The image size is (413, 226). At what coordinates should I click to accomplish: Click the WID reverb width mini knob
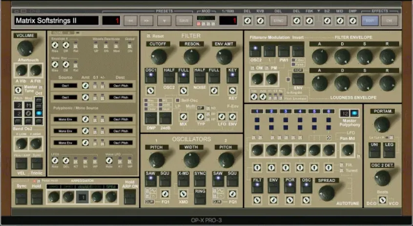pyautogui.click(x=340, y=21)
